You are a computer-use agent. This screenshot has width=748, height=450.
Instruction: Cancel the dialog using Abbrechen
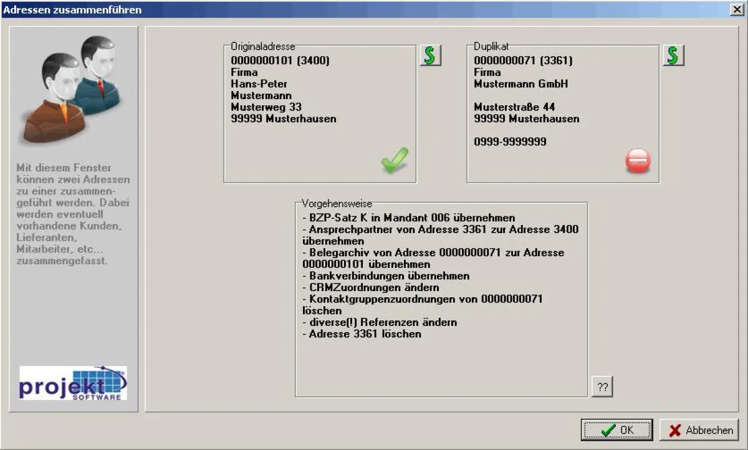tap(699, 430)
